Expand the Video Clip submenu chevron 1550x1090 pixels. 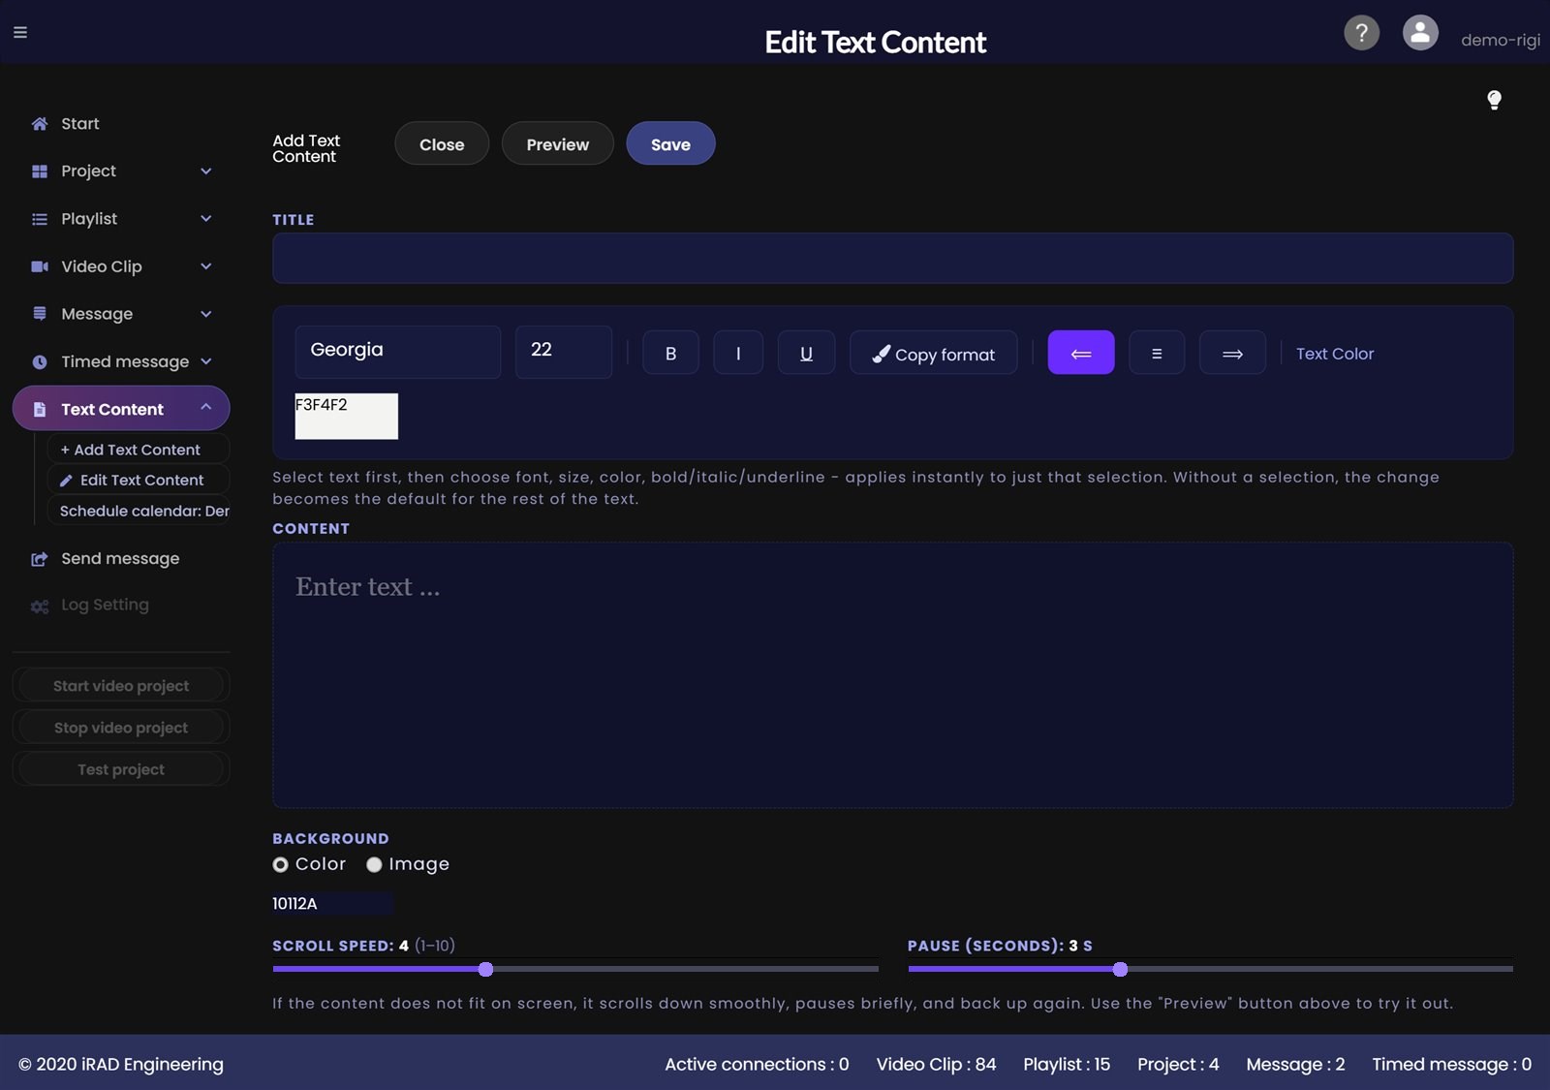point(205,266)
